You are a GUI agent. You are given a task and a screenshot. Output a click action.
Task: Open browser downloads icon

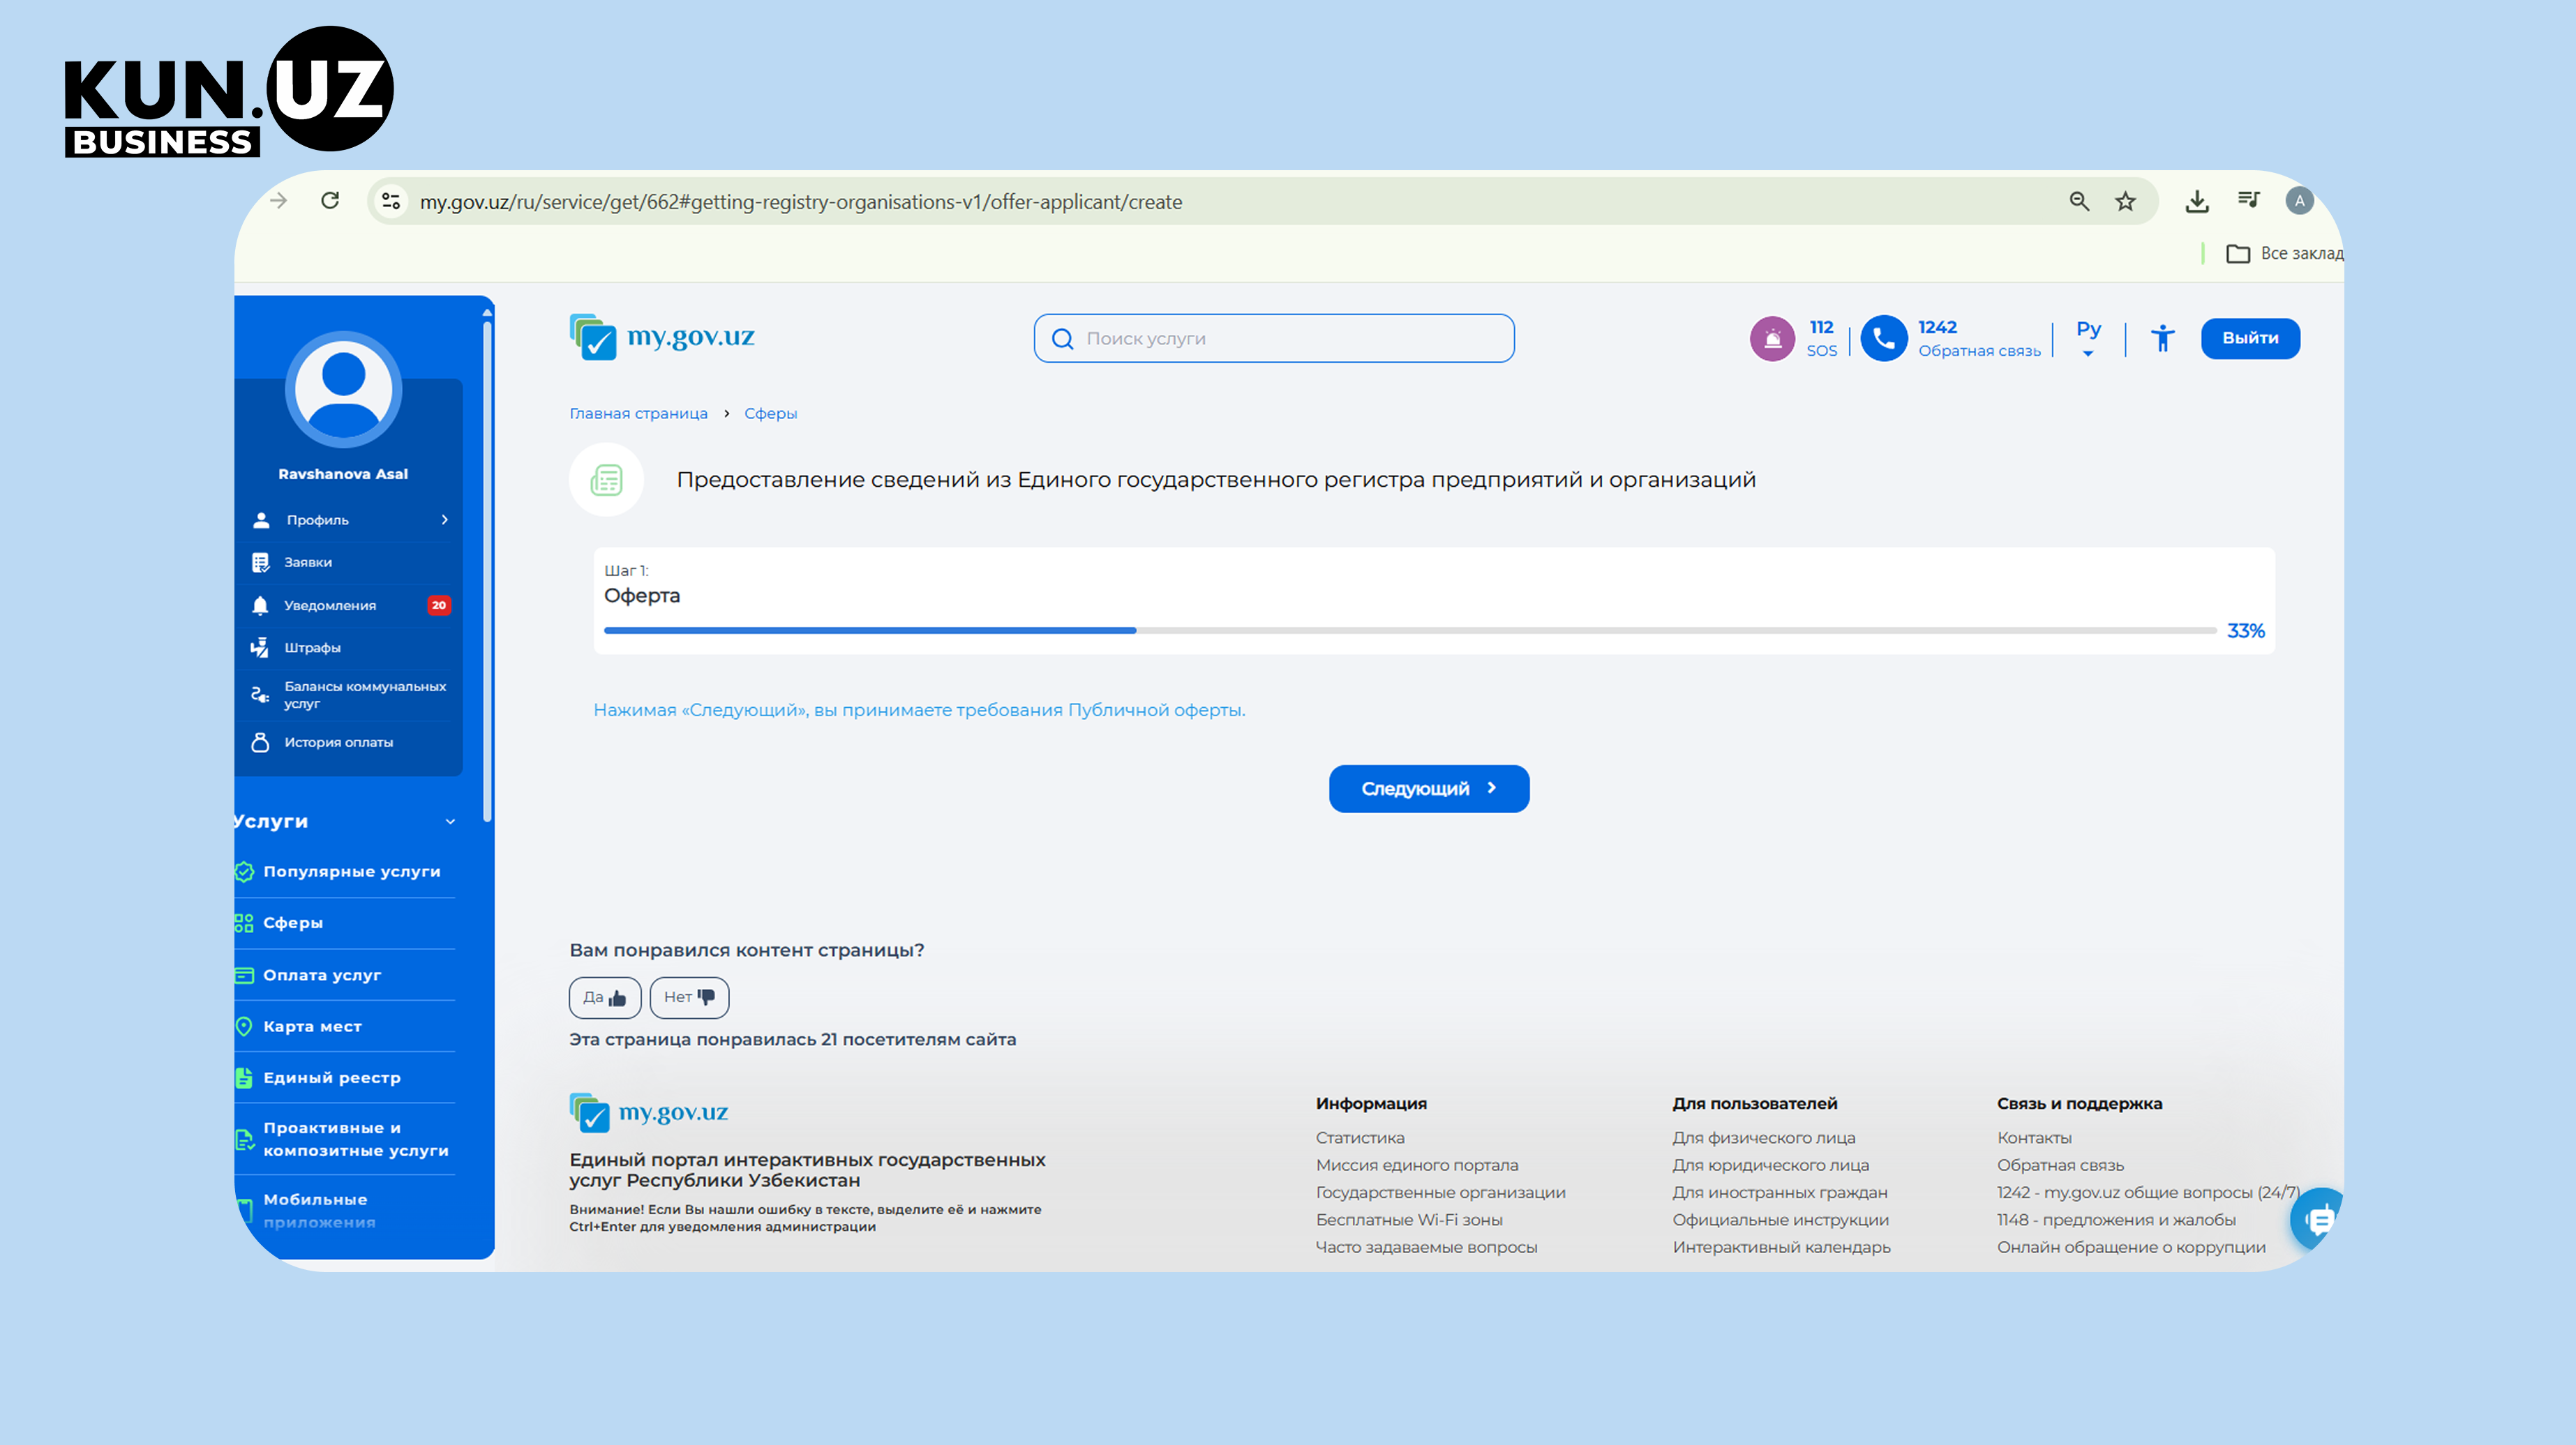click(x=2197, y=201)
